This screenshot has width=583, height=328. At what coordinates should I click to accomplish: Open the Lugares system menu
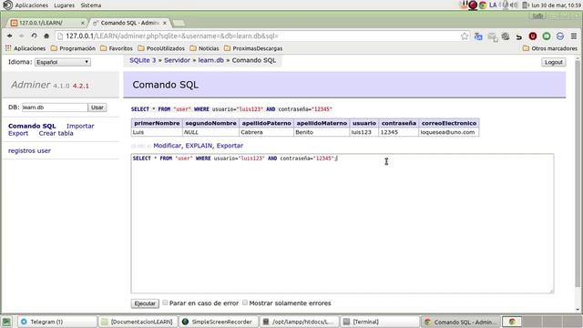pyautogui.click(x=64, y=5)
